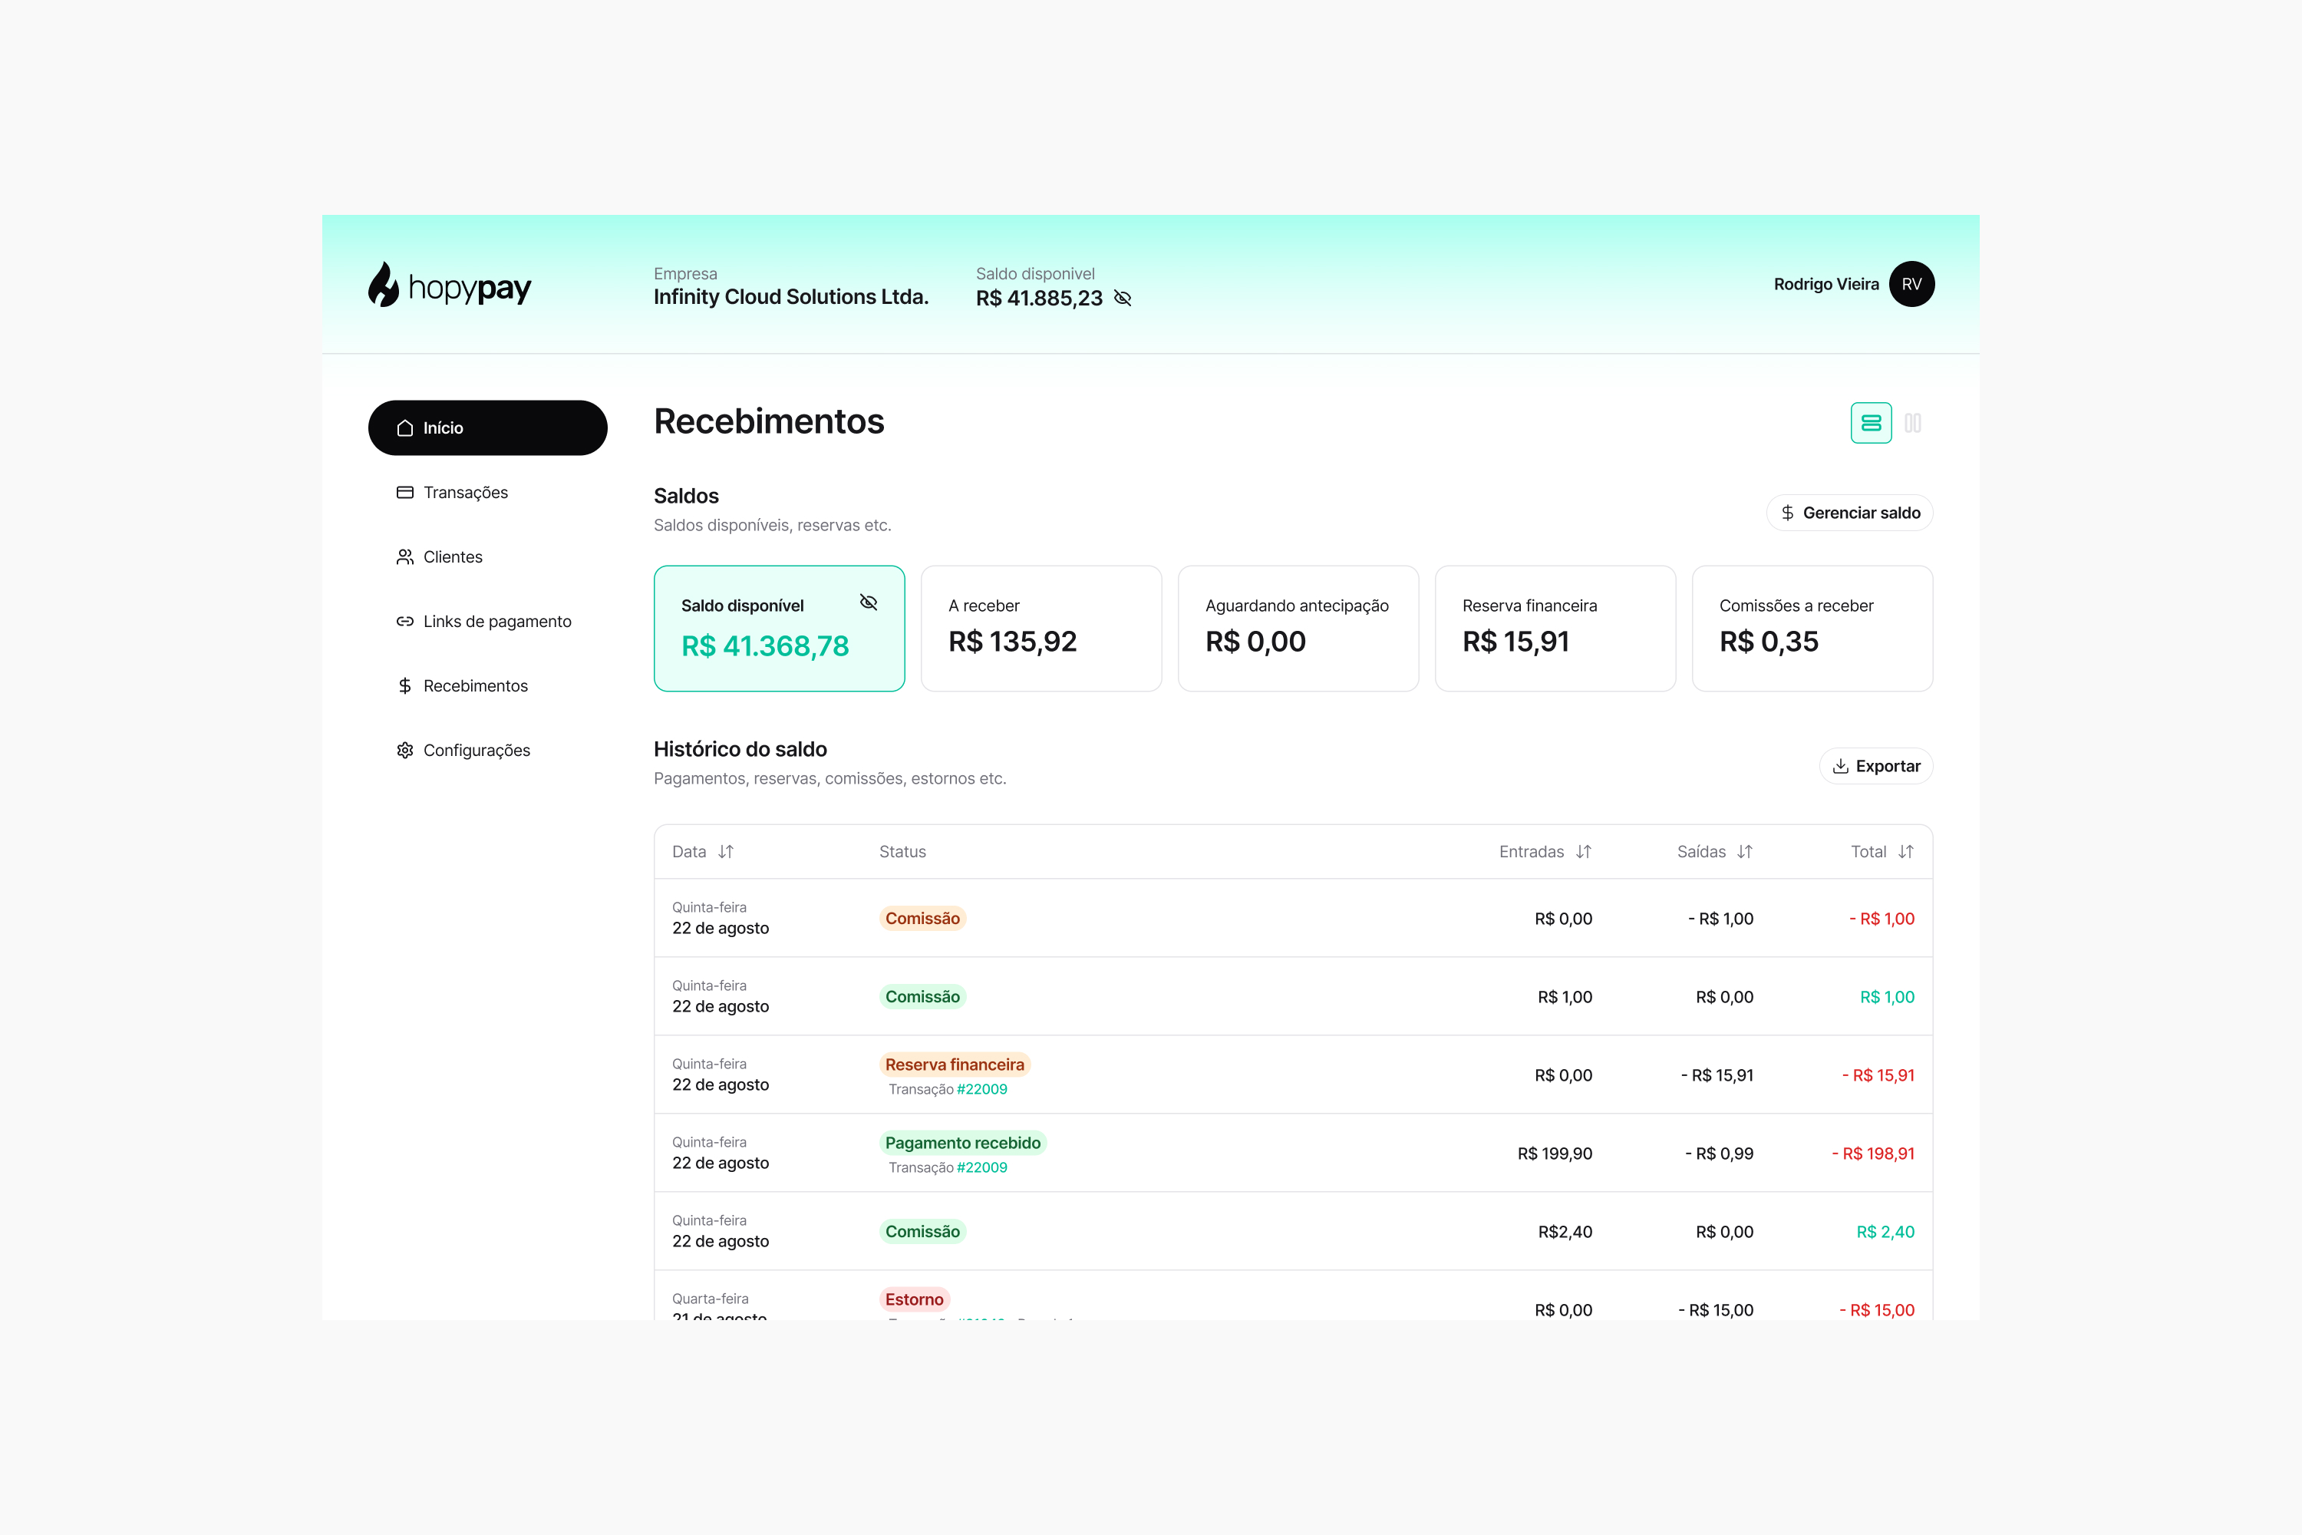Toggle visibility in the Saldo disponível card
Image resolution: width=2302 pixels, height=1535 pixels.
[868, 602]
